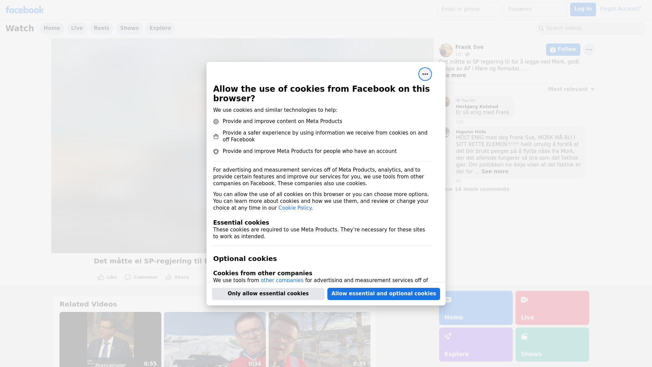Expand Ingunn Hole comment with See more
Image resolution: width=652 pixels, height=367 pixels.
click(495, 172)
